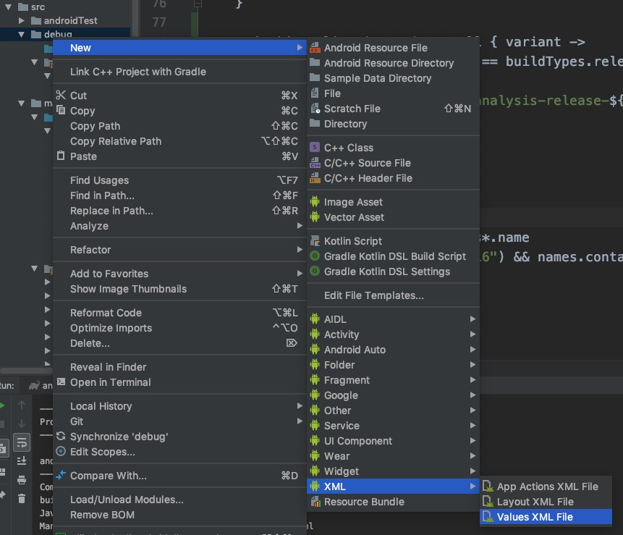623x535 pixels.
Task: Open the Refactor submenu arrow
Action: (x=300, y=250)
